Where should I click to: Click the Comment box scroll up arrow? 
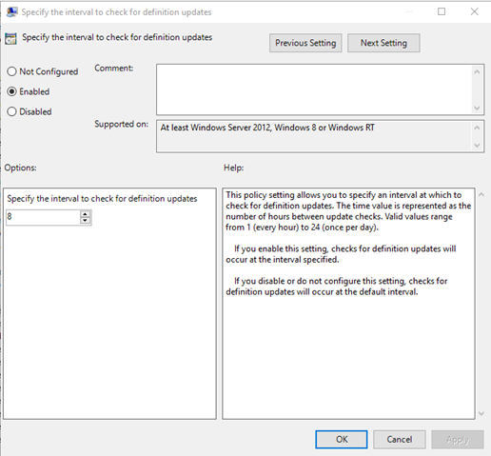477,72
